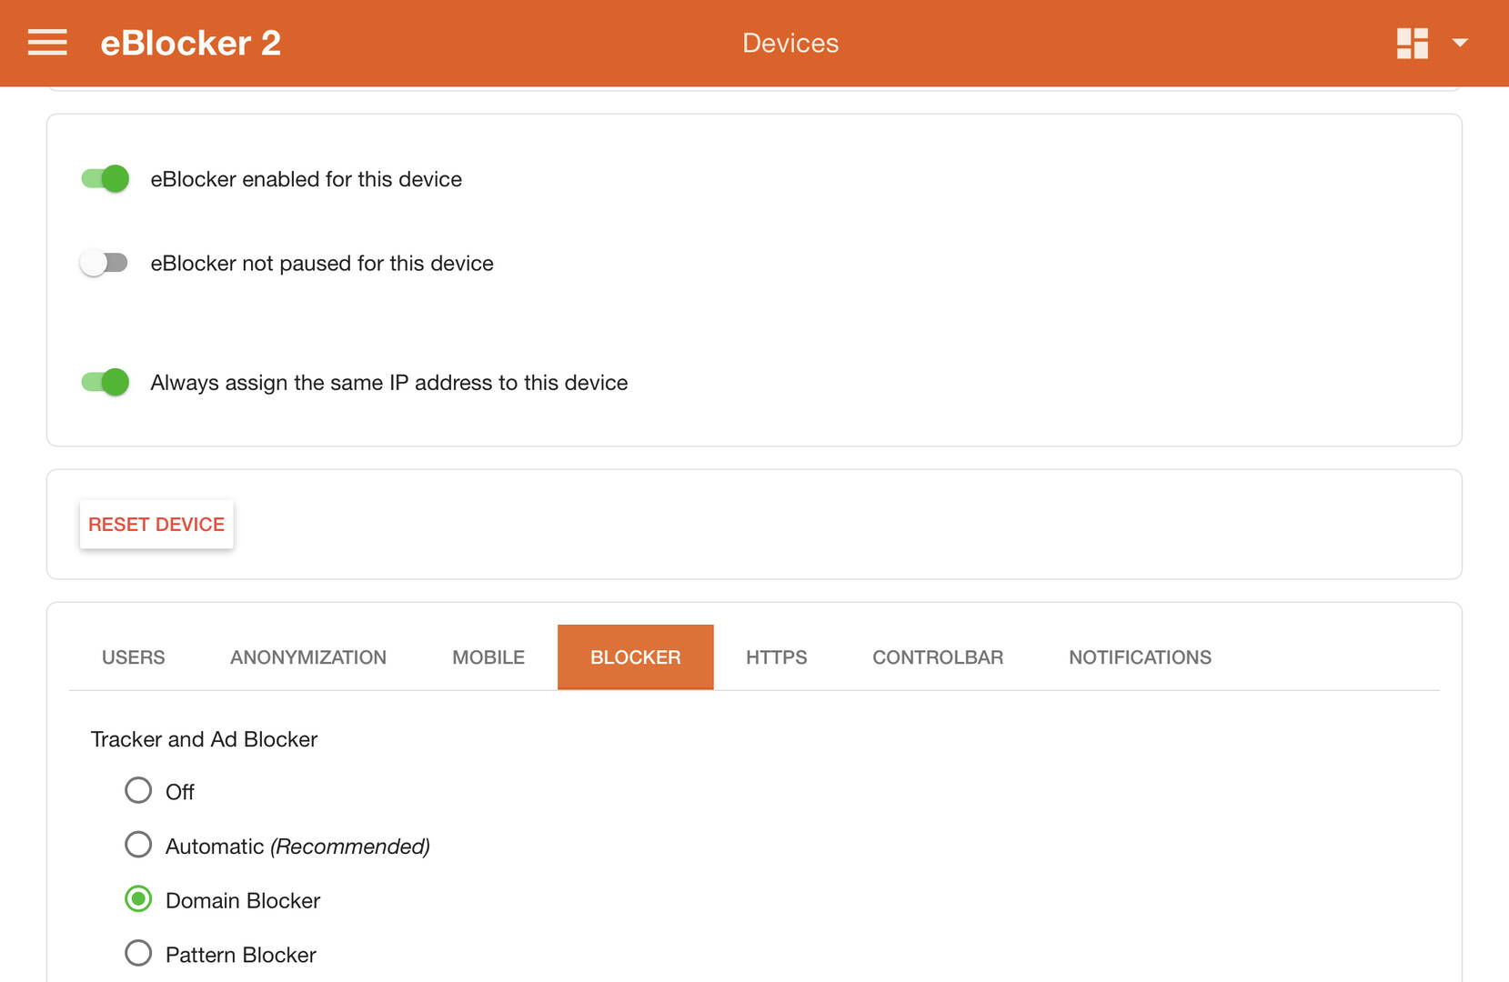
Task: Click the Devices page heading
Action: [790, 43]
